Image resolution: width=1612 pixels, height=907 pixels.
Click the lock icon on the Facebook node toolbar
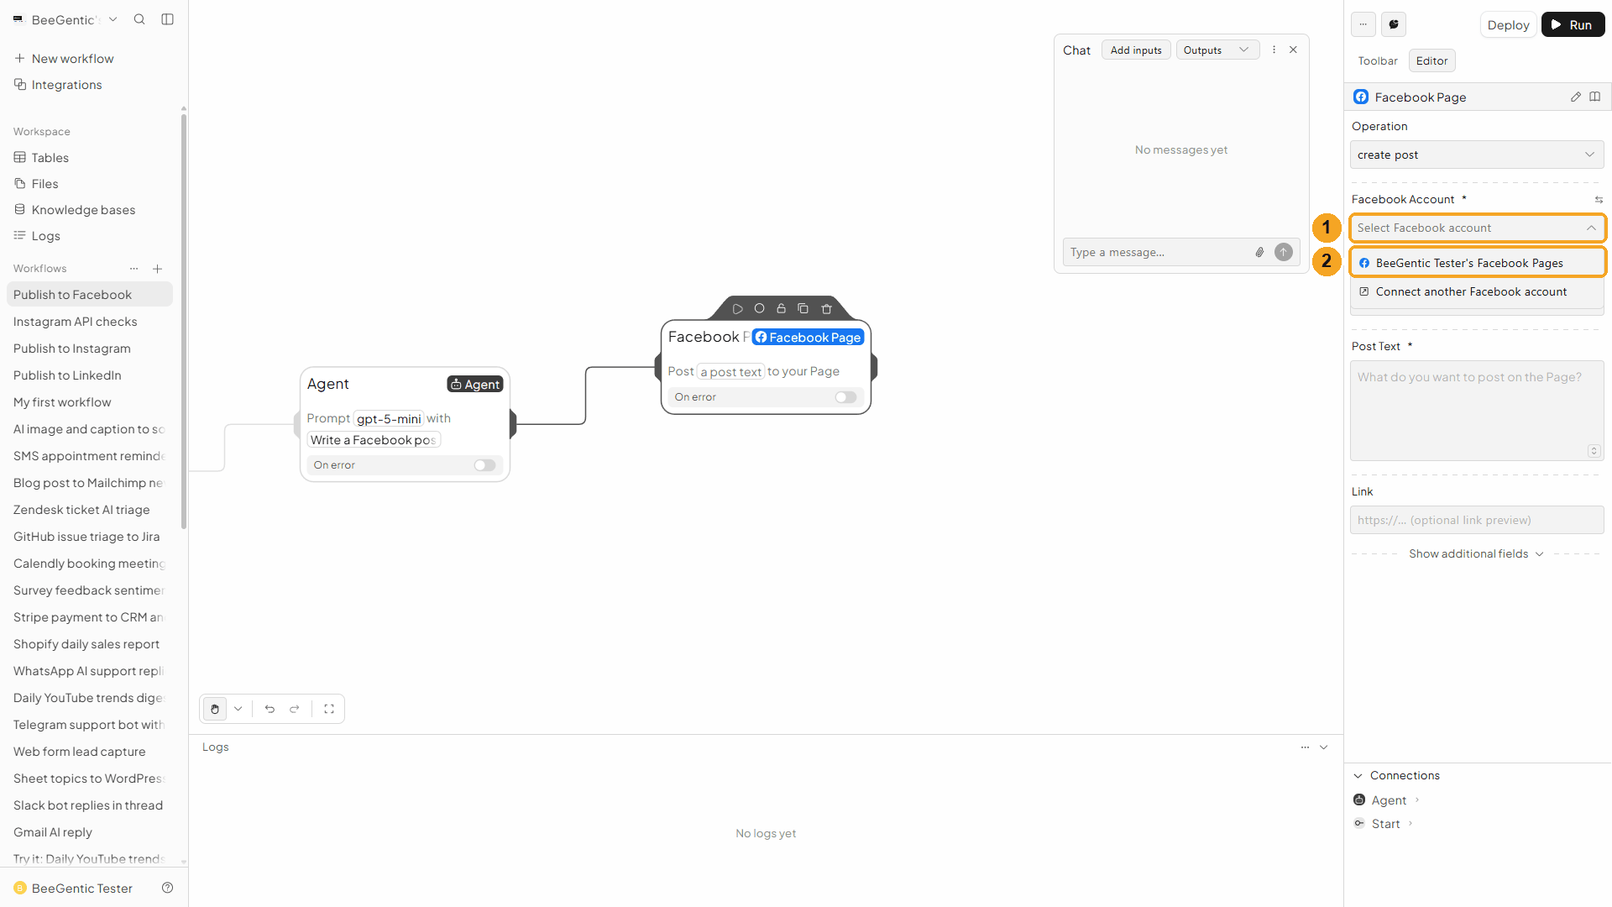point(781,309)
